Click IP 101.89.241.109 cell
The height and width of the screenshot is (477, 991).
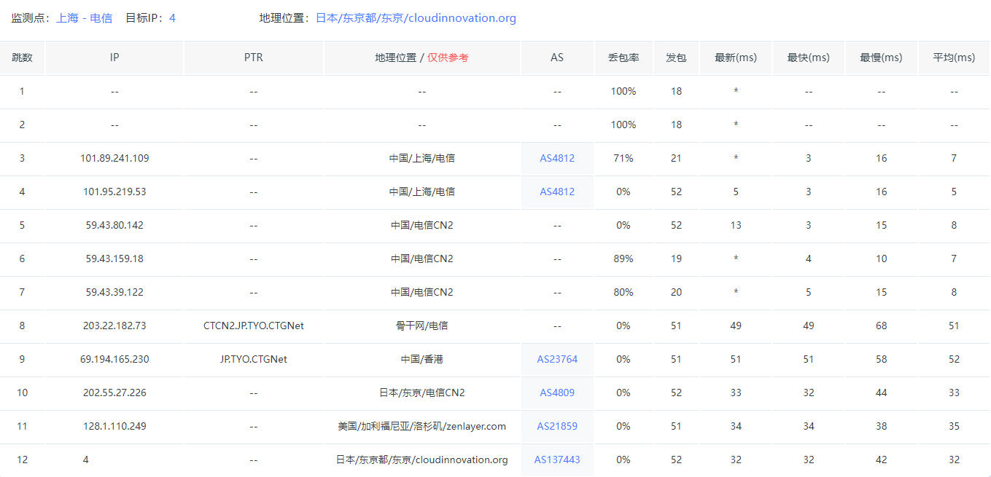click(x=114, y=158)
